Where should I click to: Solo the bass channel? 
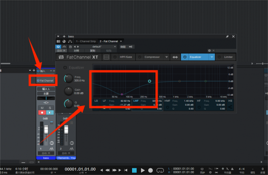(50, 108)
